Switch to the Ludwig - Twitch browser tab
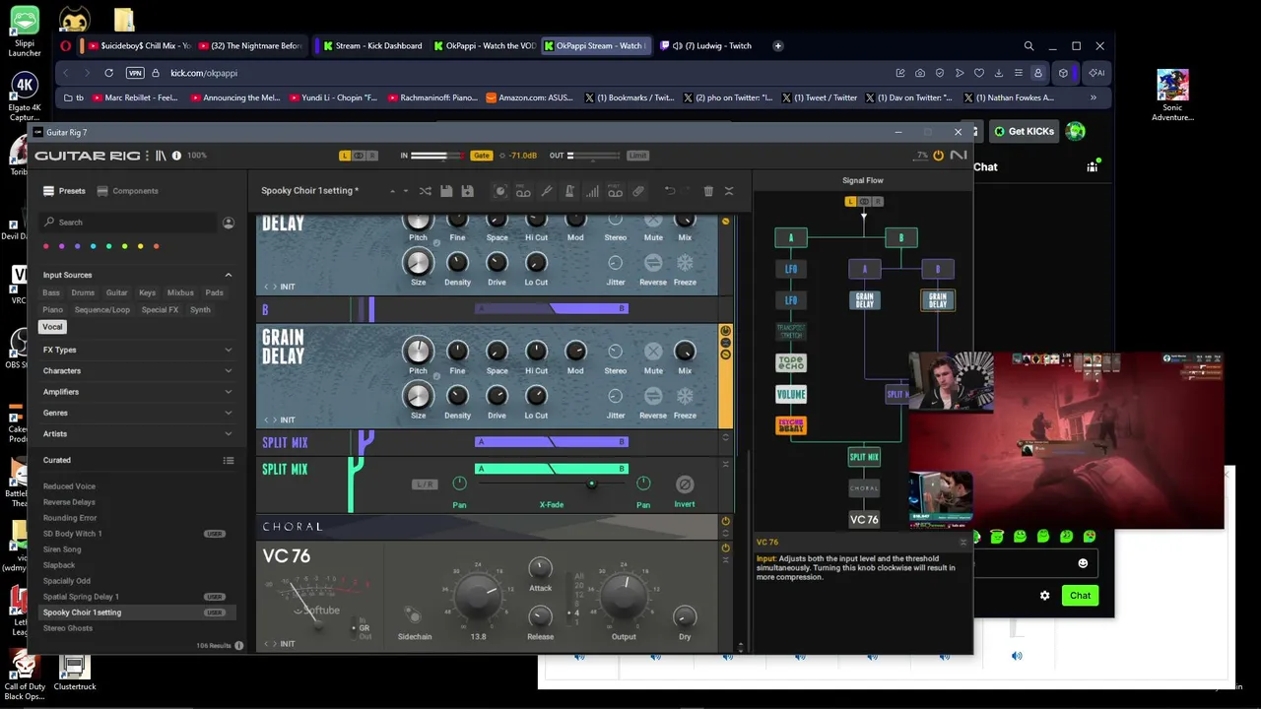 [x=712, y=45]
